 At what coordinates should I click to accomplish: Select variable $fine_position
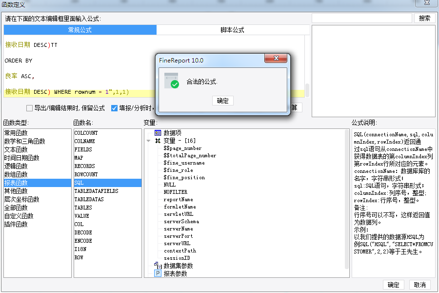(184, 177)
